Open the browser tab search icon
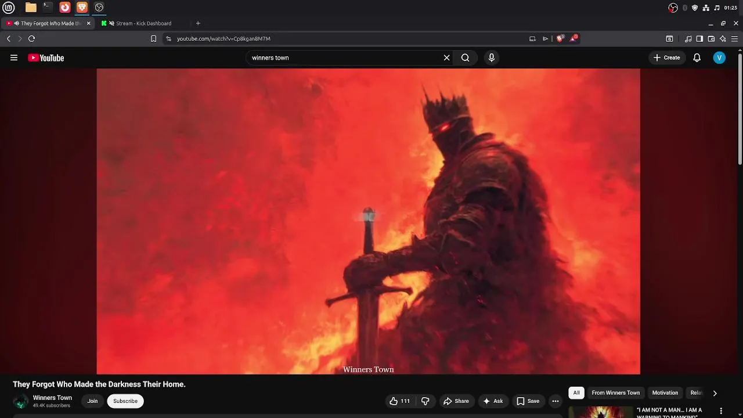Screen dimensions: 743x418 [x=669, y=38]
